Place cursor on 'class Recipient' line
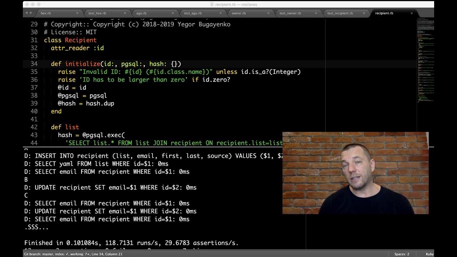Screen dimensions: 457x257 coord(70,40)
